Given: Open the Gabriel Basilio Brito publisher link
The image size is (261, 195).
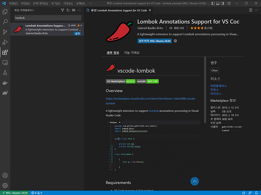Looking at the screenshot, I should point(150,28).
